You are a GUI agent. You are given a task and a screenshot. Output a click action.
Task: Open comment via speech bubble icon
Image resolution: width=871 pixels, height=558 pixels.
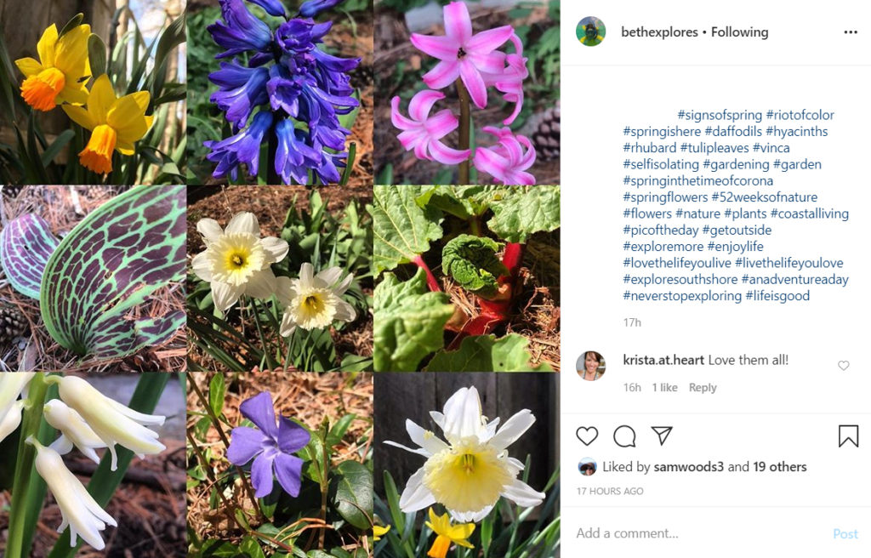tap(624, 436)
